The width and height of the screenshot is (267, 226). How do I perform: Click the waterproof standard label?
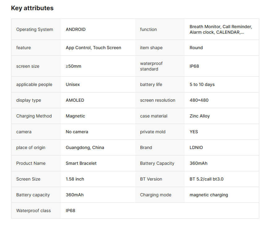[151, 66]
